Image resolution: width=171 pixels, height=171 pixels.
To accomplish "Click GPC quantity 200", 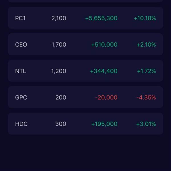I will click(x=61, y=97).
